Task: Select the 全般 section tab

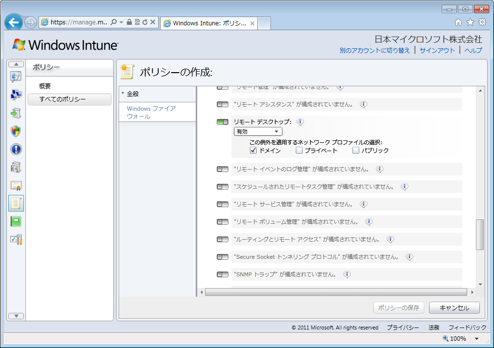Action: pos(157,94)
